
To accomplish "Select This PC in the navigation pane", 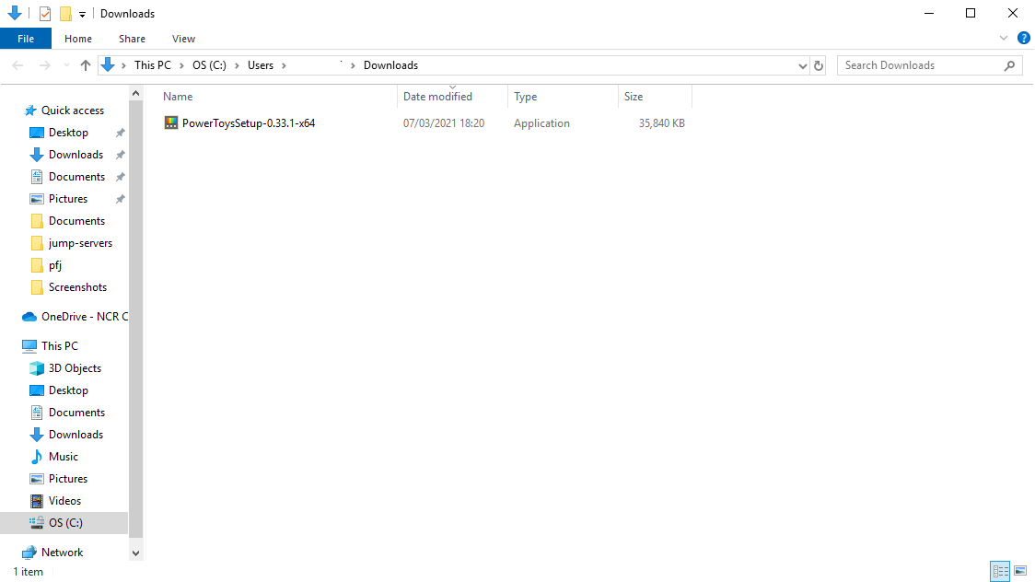I will [x=60, y=345].
